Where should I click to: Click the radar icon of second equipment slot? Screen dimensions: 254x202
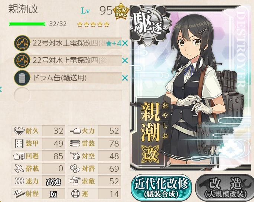click(22, 61)
